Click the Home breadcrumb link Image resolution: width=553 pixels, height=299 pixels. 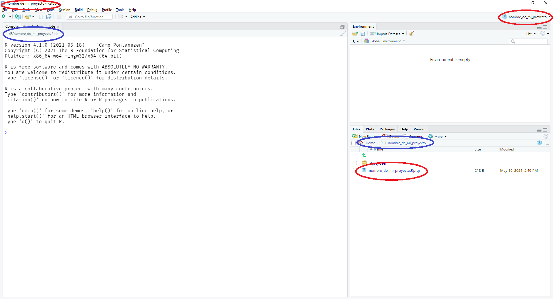click(x=370, y=143)
